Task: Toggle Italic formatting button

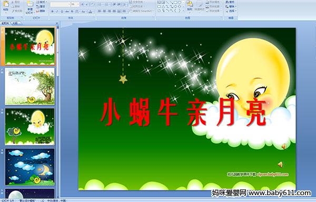Action: pyautogui.click(x=57, y=12)
